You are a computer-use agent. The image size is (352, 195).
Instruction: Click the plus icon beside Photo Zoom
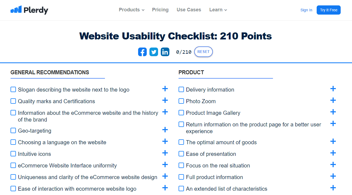333,100
